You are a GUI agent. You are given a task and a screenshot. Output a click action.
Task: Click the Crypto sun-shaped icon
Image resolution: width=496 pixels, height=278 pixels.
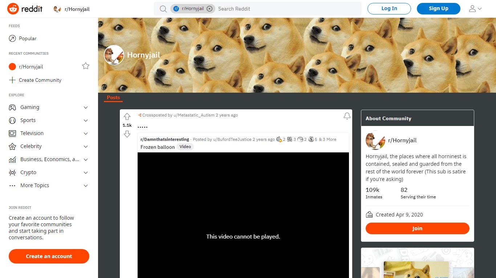point(12,172)
